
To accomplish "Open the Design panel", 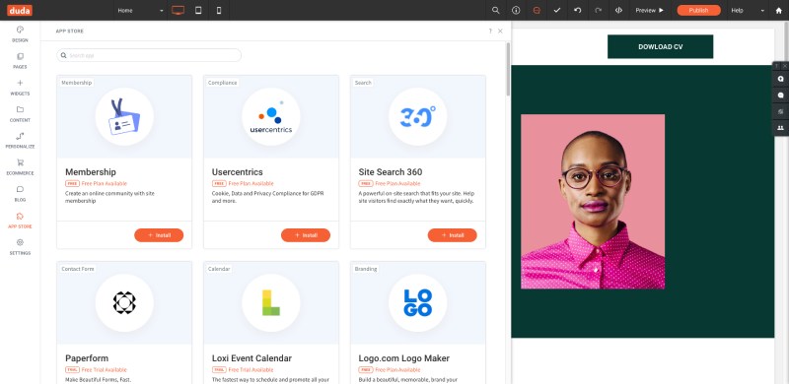I will tap(20, 33).
